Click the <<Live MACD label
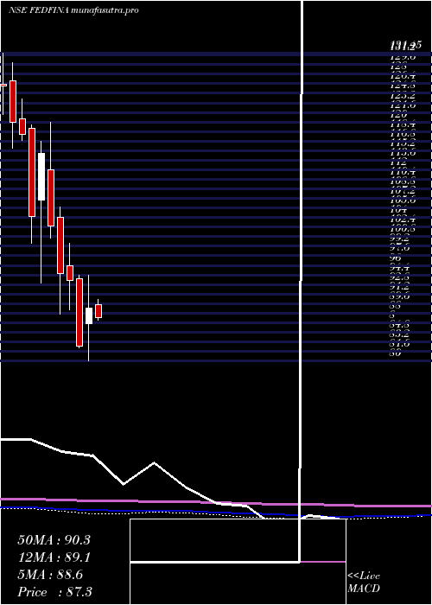 pyautogui.click(x=364, y=583)
